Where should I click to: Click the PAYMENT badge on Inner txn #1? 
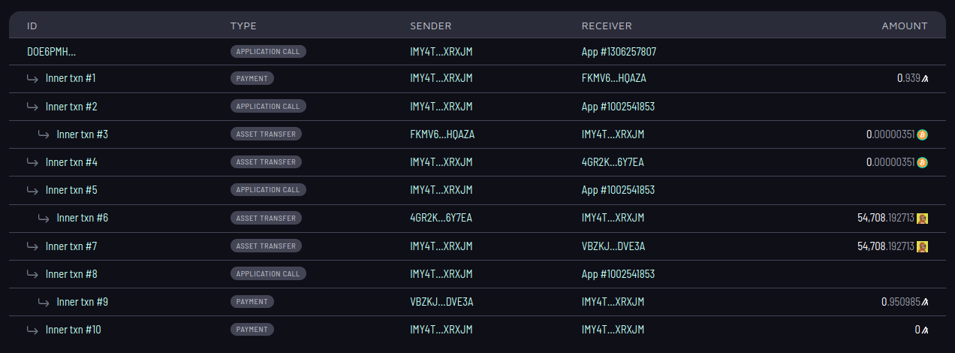click(252, 78)
